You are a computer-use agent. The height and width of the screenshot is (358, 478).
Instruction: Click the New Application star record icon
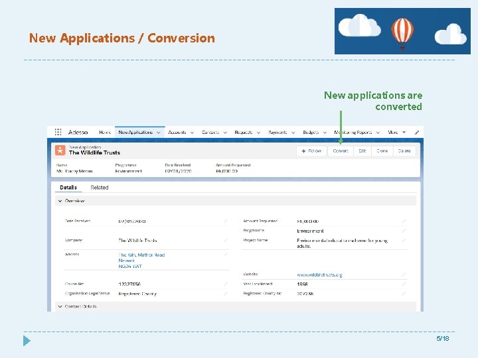pos(60,150)
